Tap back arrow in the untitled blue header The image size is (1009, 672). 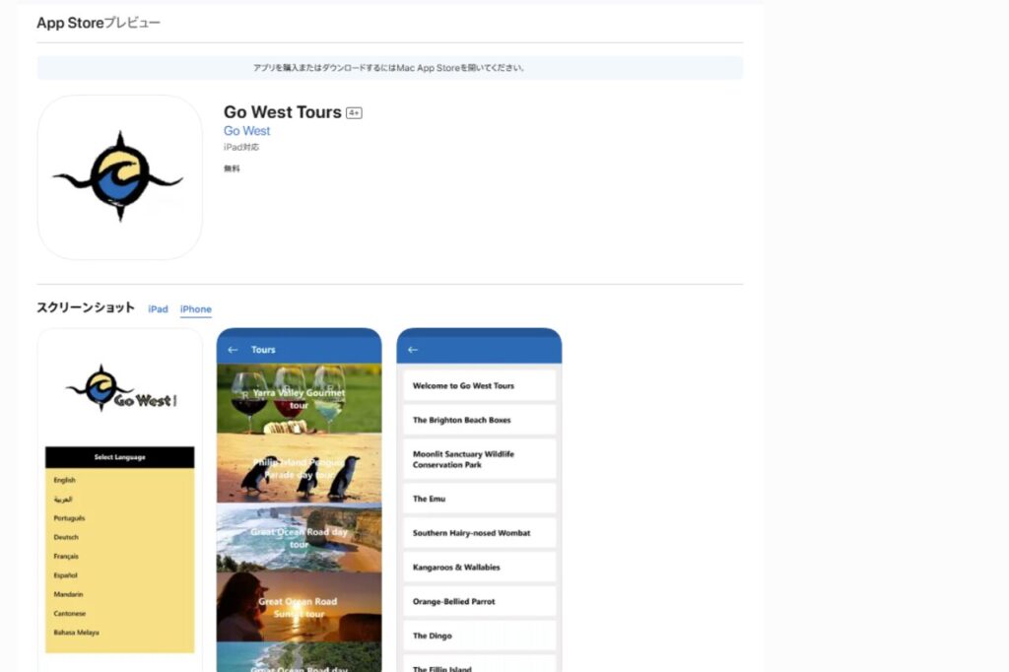(413, 350)
